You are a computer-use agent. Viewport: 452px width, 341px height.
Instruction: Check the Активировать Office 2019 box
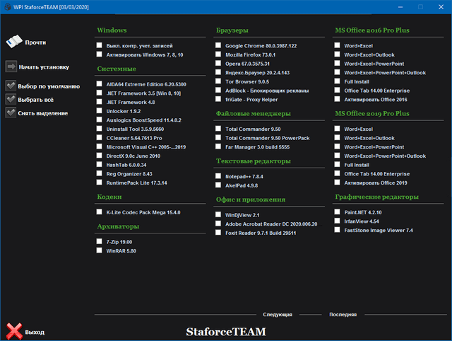click(337, 183)
